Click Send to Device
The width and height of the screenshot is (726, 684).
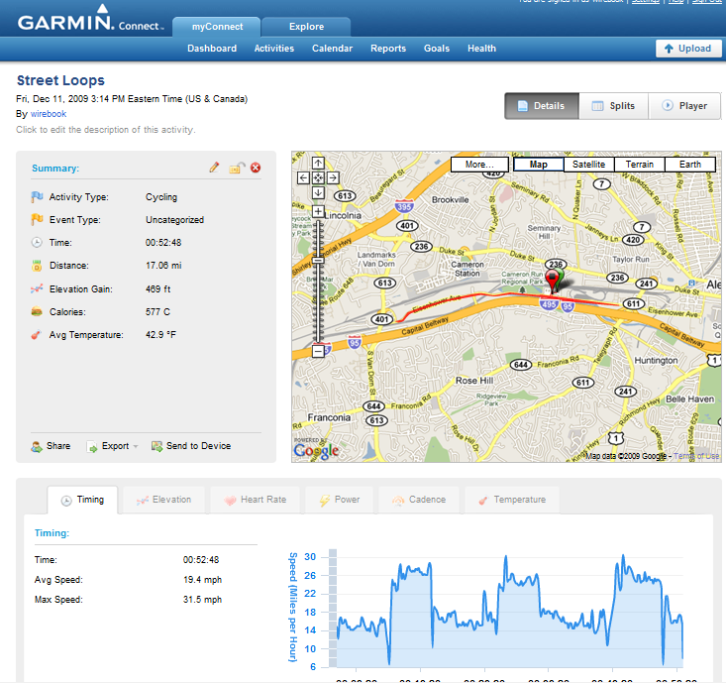click(x=191, y=446)
